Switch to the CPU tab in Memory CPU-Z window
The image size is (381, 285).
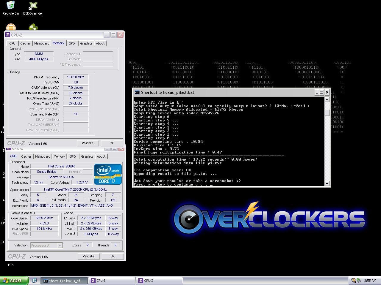(x=12, y=43)
